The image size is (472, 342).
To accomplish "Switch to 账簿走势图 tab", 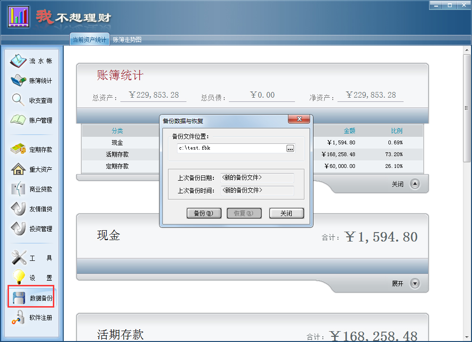I will (127, 40).
